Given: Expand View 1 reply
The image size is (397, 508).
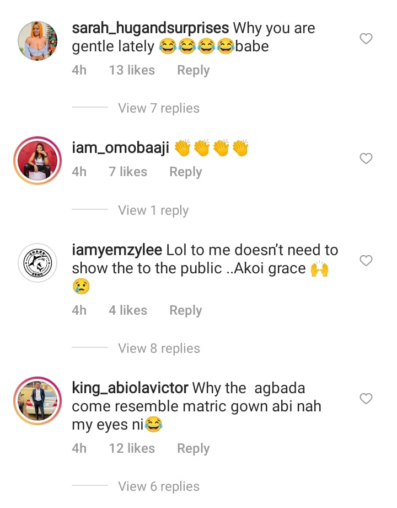Looking at the screenshot, I should [153, 210].
